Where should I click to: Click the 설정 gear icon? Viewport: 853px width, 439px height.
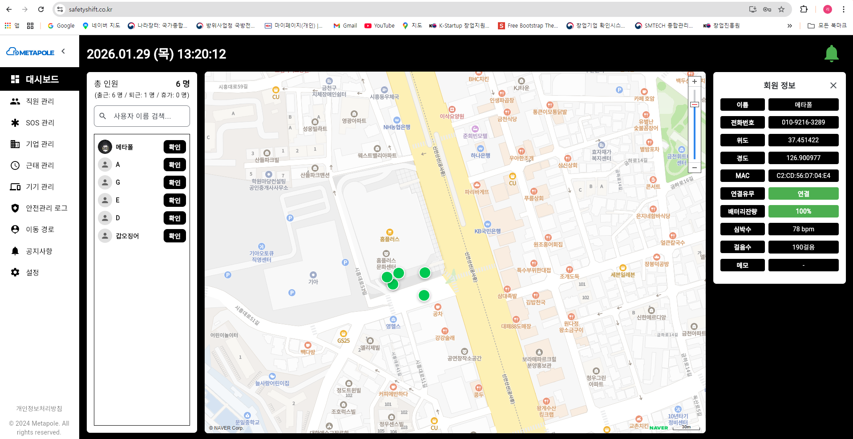[15, 272]
